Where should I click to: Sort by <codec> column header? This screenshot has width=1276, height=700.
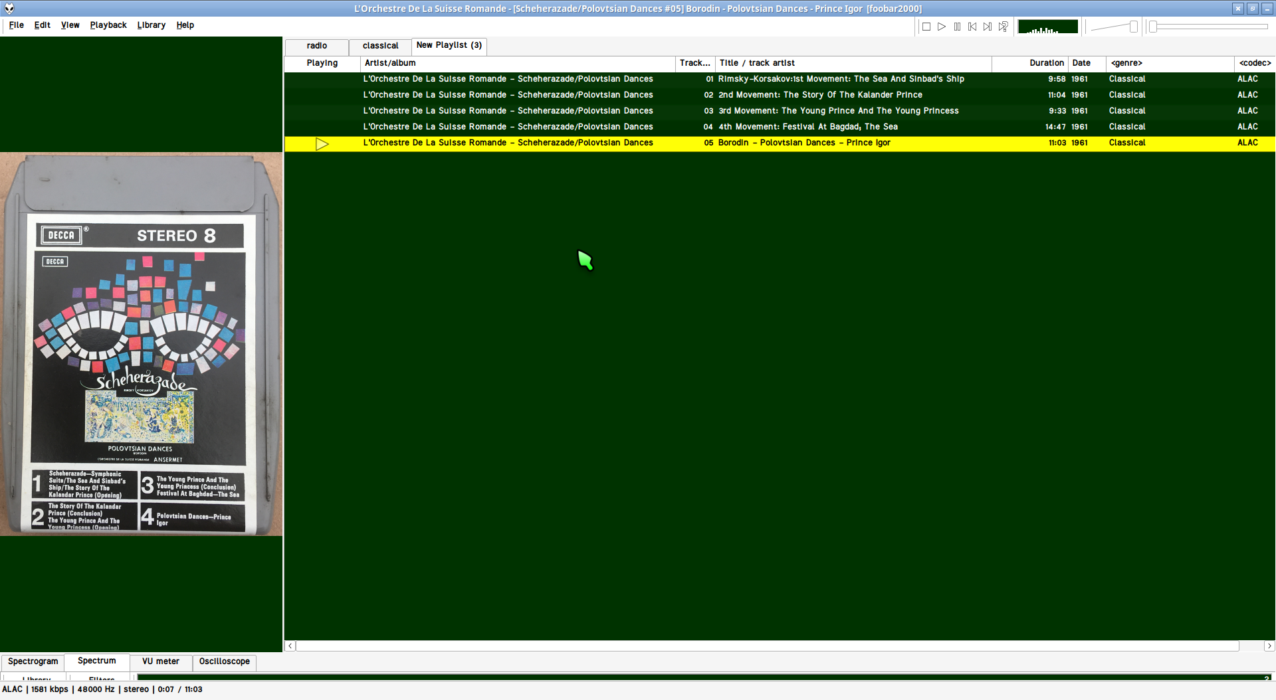[x=1255, y=63]
